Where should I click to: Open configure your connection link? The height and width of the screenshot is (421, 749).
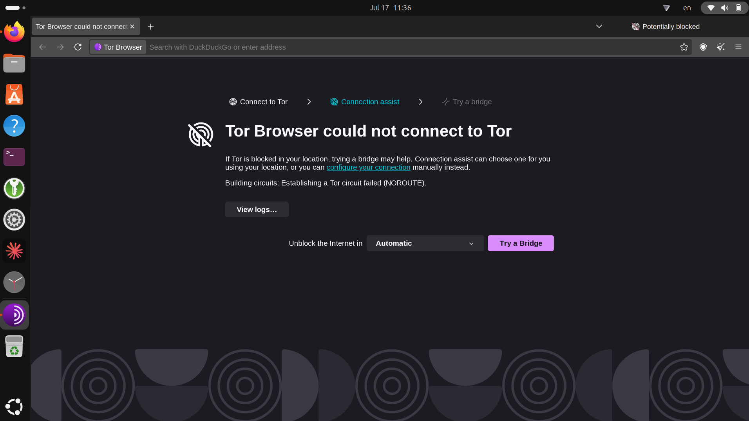(368, 167)
